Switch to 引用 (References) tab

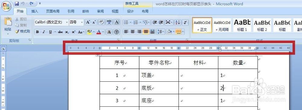tap(71, 11)
